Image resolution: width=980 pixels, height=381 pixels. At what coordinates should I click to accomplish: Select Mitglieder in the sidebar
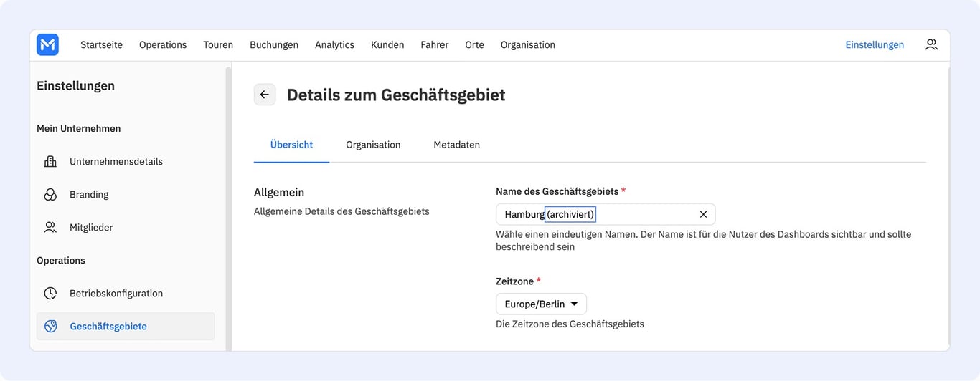tap(126, 227)
